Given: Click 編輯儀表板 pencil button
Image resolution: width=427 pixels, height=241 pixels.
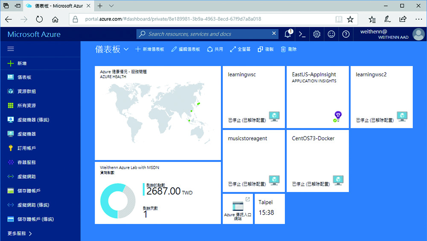Looking at the screenshot, I should pyautogui.click(x=186, y=49).
